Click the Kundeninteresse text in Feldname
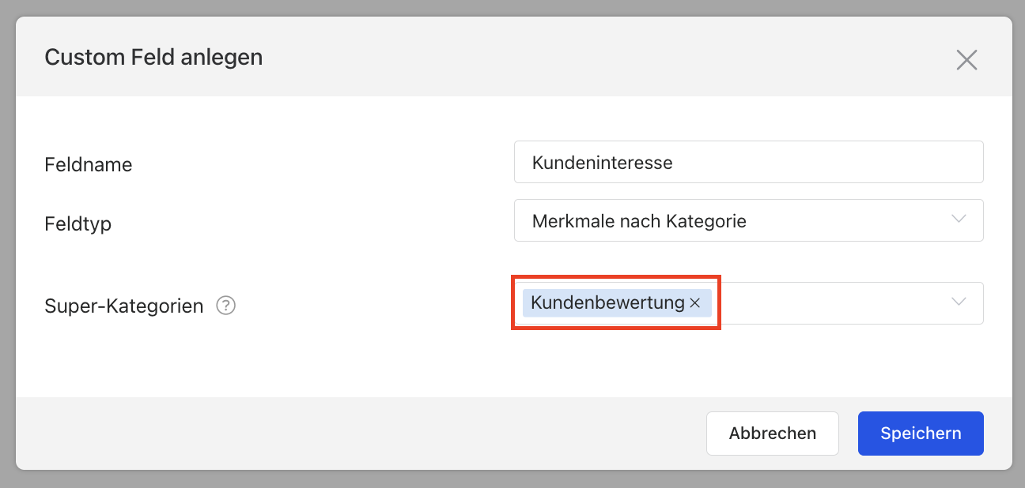The height and width of the screenshot is (488, 1025). tap(602, 163)
